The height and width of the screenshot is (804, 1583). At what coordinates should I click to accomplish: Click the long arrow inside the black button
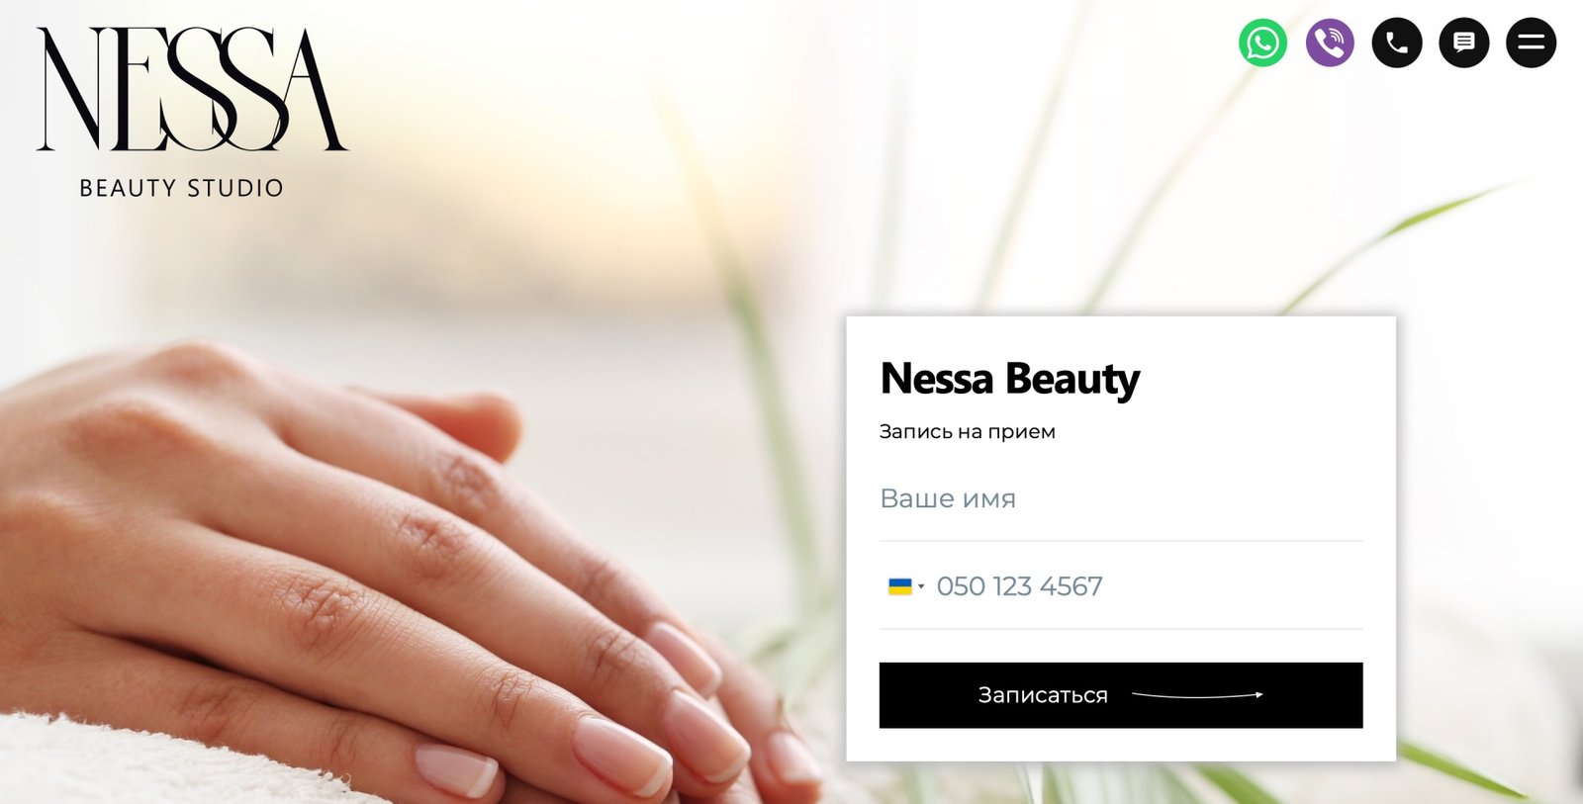click(1197, 695)
